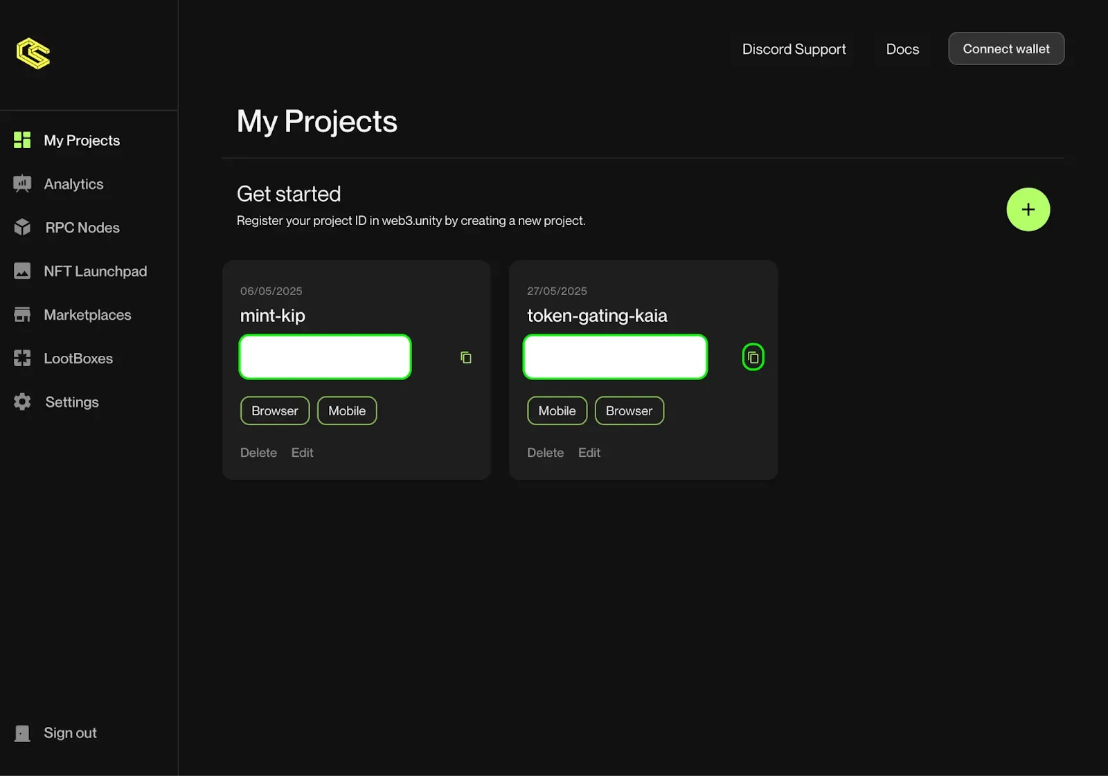Screen dimensions: 1108x776
Task: Select the Mobile tag on token-gating-kaia
Action: (557, 411)
